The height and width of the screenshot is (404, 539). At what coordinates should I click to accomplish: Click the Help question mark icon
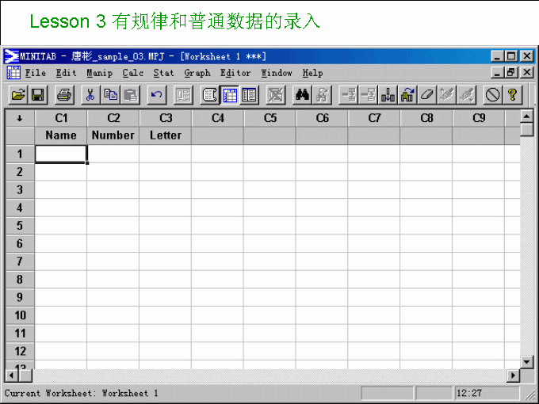click(x=513, y=95)
